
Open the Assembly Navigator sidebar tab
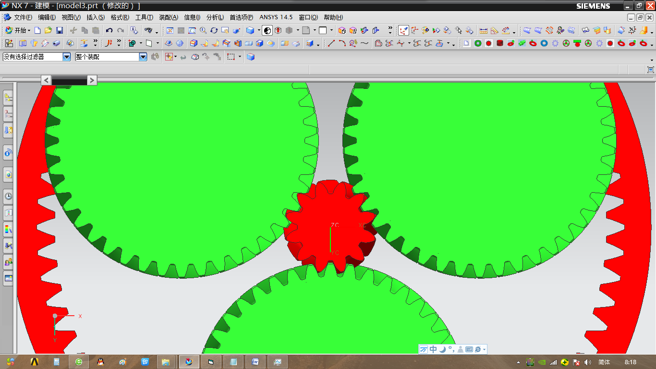pos(8,98)
